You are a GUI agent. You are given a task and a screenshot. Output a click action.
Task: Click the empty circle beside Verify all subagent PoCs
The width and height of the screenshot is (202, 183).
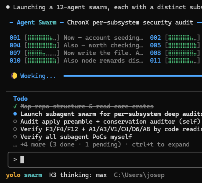click(x=15, y=137)
